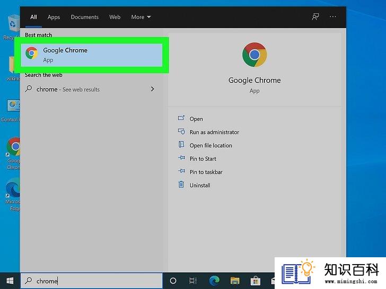Click the Open action icon
The height and width of the screenshot is (289, 386).
181,118
